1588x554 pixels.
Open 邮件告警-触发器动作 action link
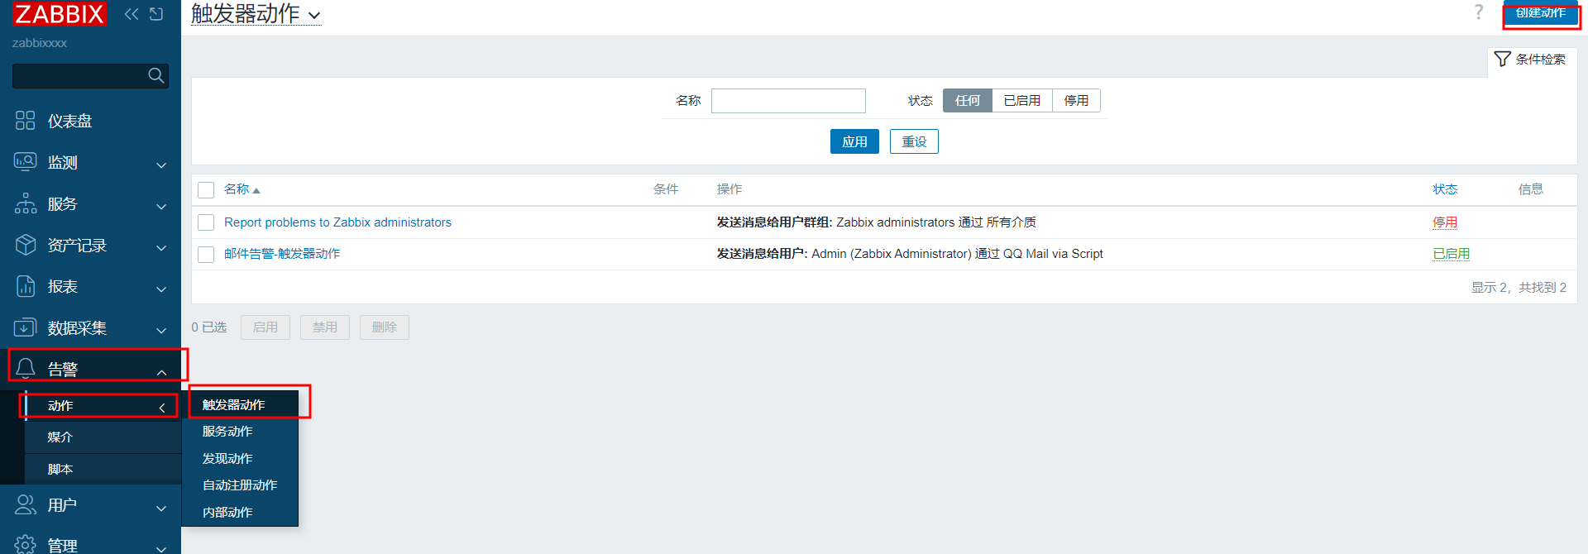tap(282, 254)
